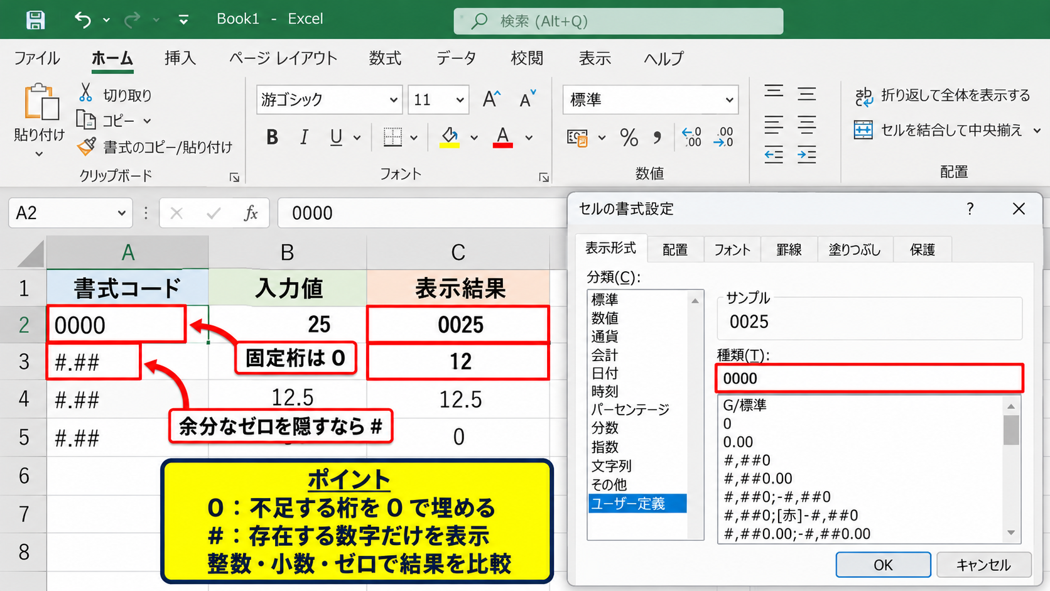Decrease font size with the small A icon
The width and height of the screenshot is (1050, 591).
[x=528, y=99]
